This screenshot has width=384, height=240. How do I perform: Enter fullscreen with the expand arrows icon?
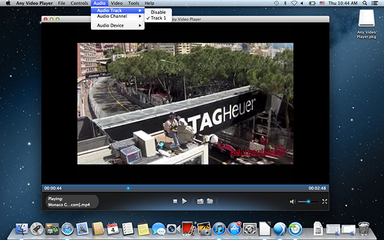click(x=324, y=202)
